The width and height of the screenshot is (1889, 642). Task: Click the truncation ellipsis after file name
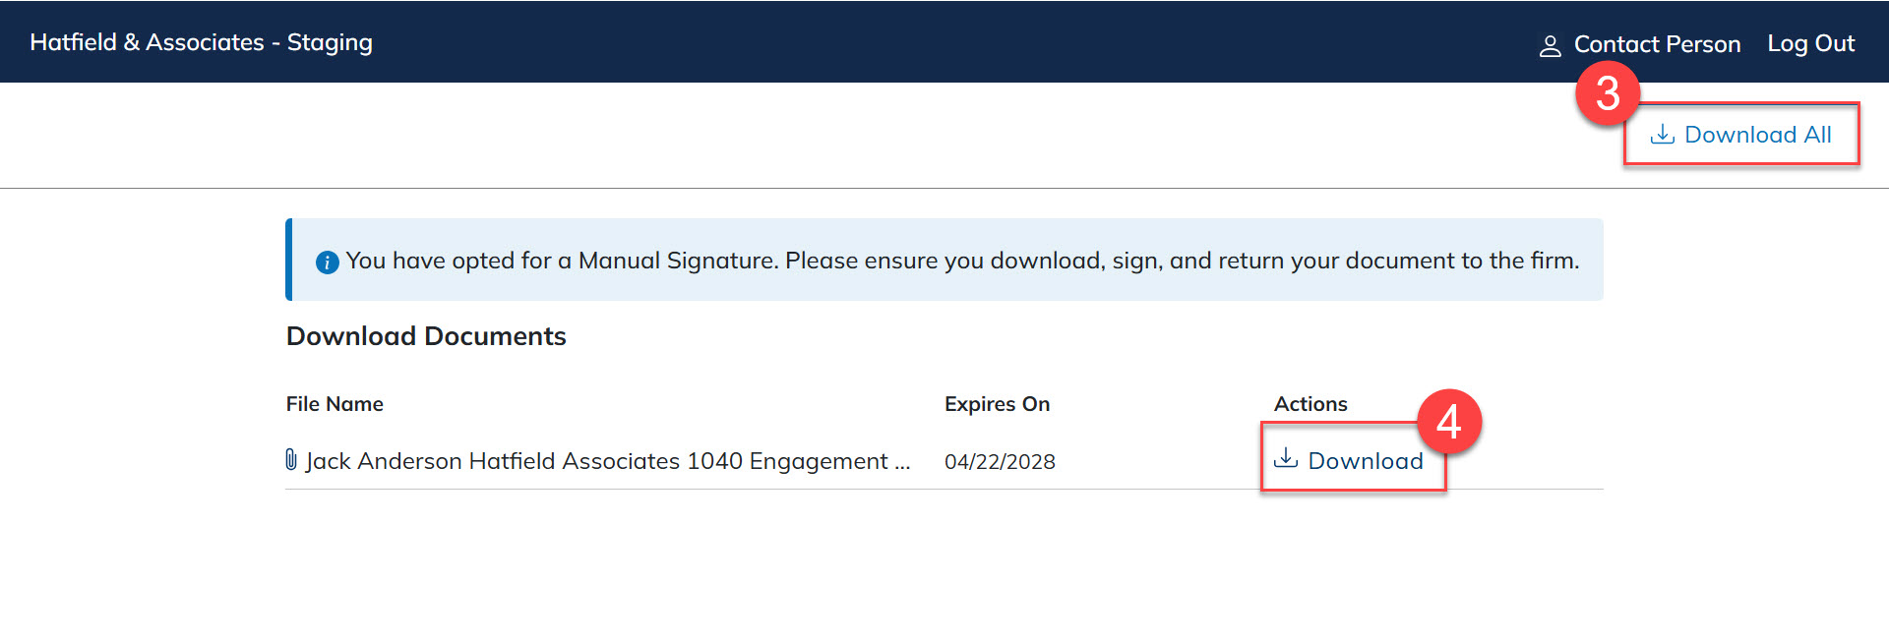(x=902, y=463)
